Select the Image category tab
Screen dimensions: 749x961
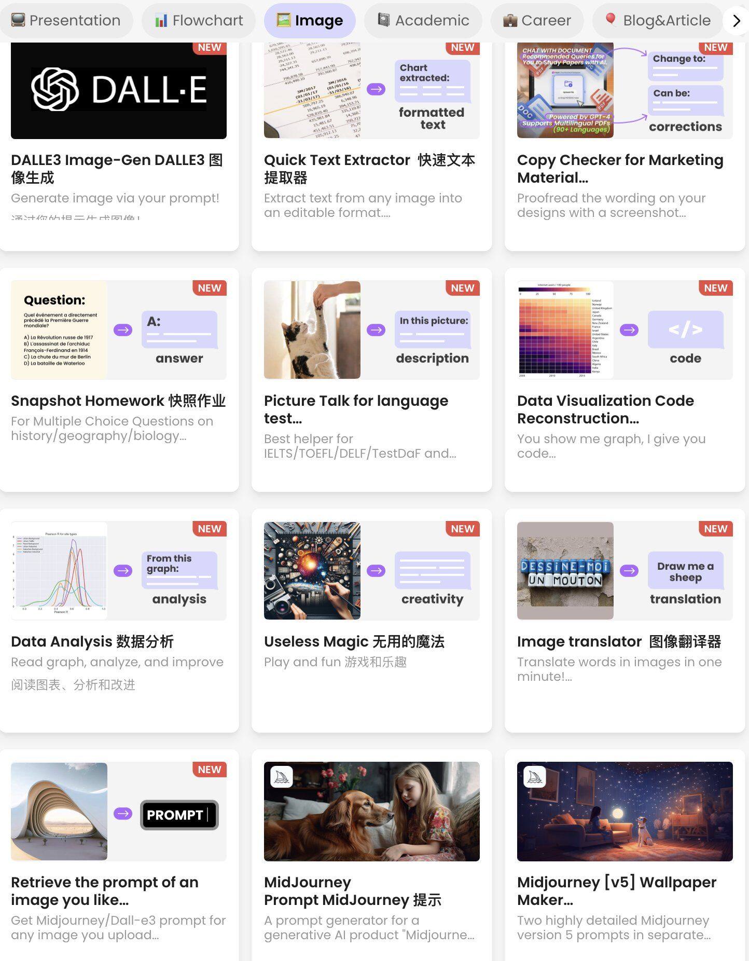[310, 20]
